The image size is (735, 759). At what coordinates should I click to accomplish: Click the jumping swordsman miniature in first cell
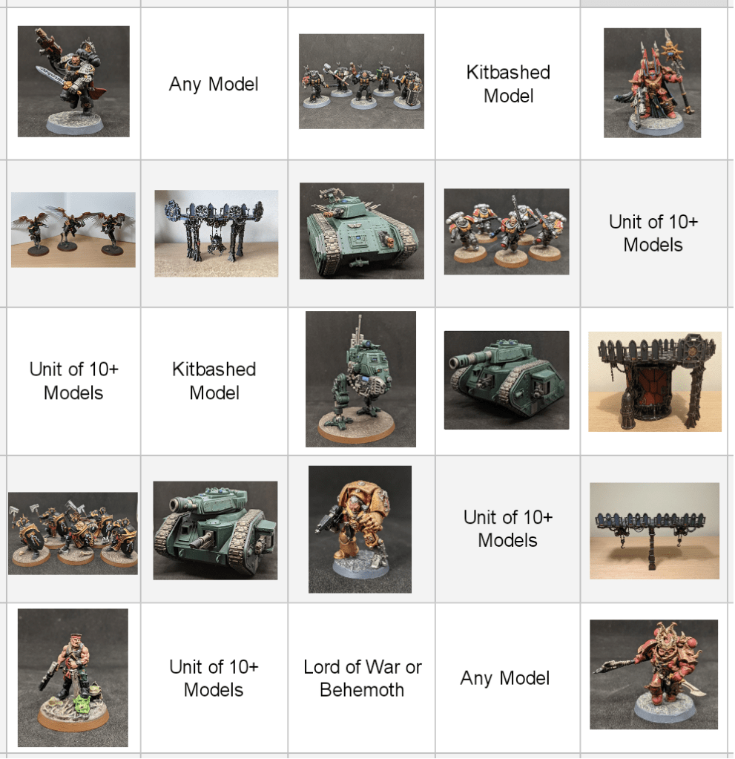(73, 82)
